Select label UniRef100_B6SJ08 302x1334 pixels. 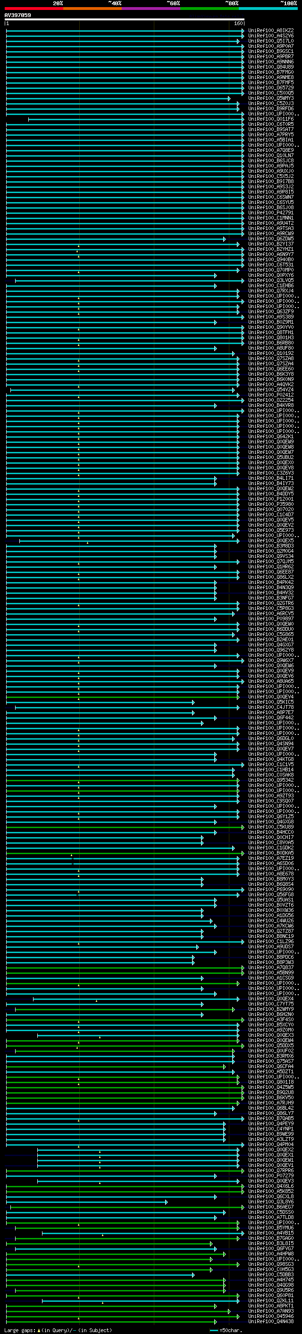point(271,207)
